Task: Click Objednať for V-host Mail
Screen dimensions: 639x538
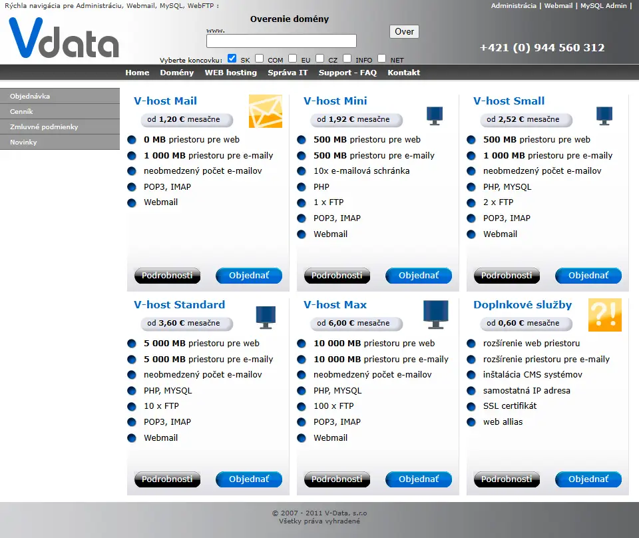Action: [249, 276]
